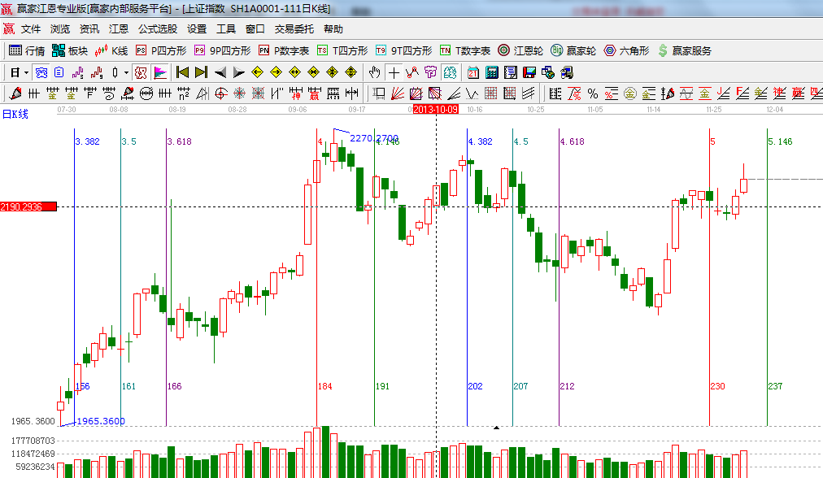Jump to first bar with skip-back arrow

point(182,72)
